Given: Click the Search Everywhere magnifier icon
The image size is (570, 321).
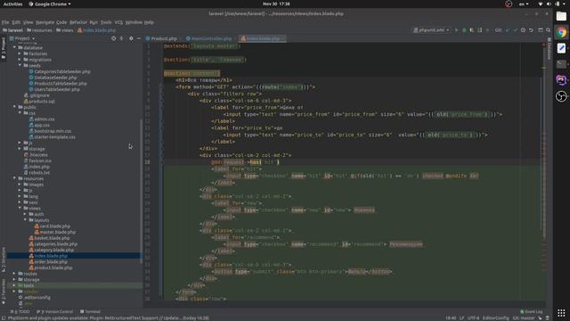Looking at the screenshot, I should pos(549,30).
